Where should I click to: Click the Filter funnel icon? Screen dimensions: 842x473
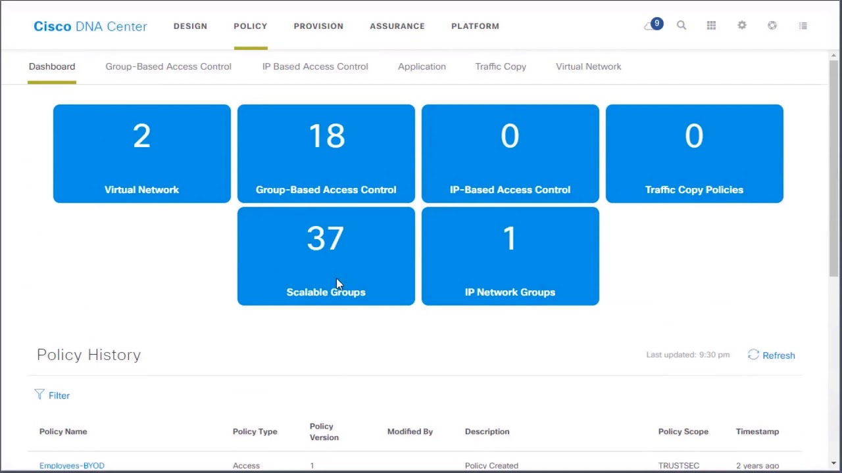[39, 395]
